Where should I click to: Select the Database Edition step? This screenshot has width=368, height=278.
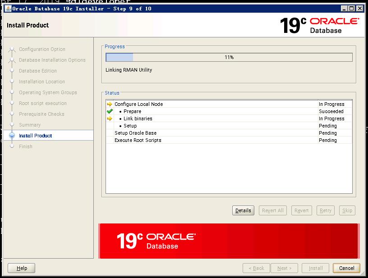(38, 71)
